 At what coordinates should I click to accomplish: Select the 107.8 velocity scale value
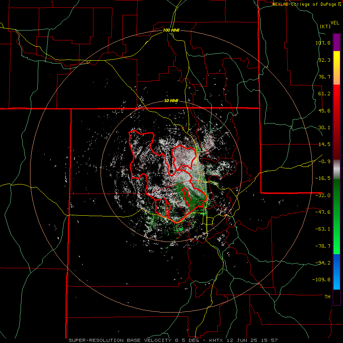click(323, 43)
